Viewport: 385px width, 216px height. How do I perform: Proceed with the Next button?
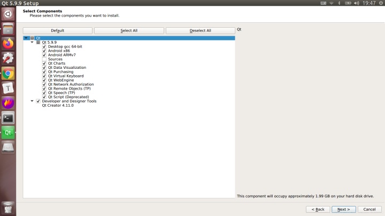[343, 210]
